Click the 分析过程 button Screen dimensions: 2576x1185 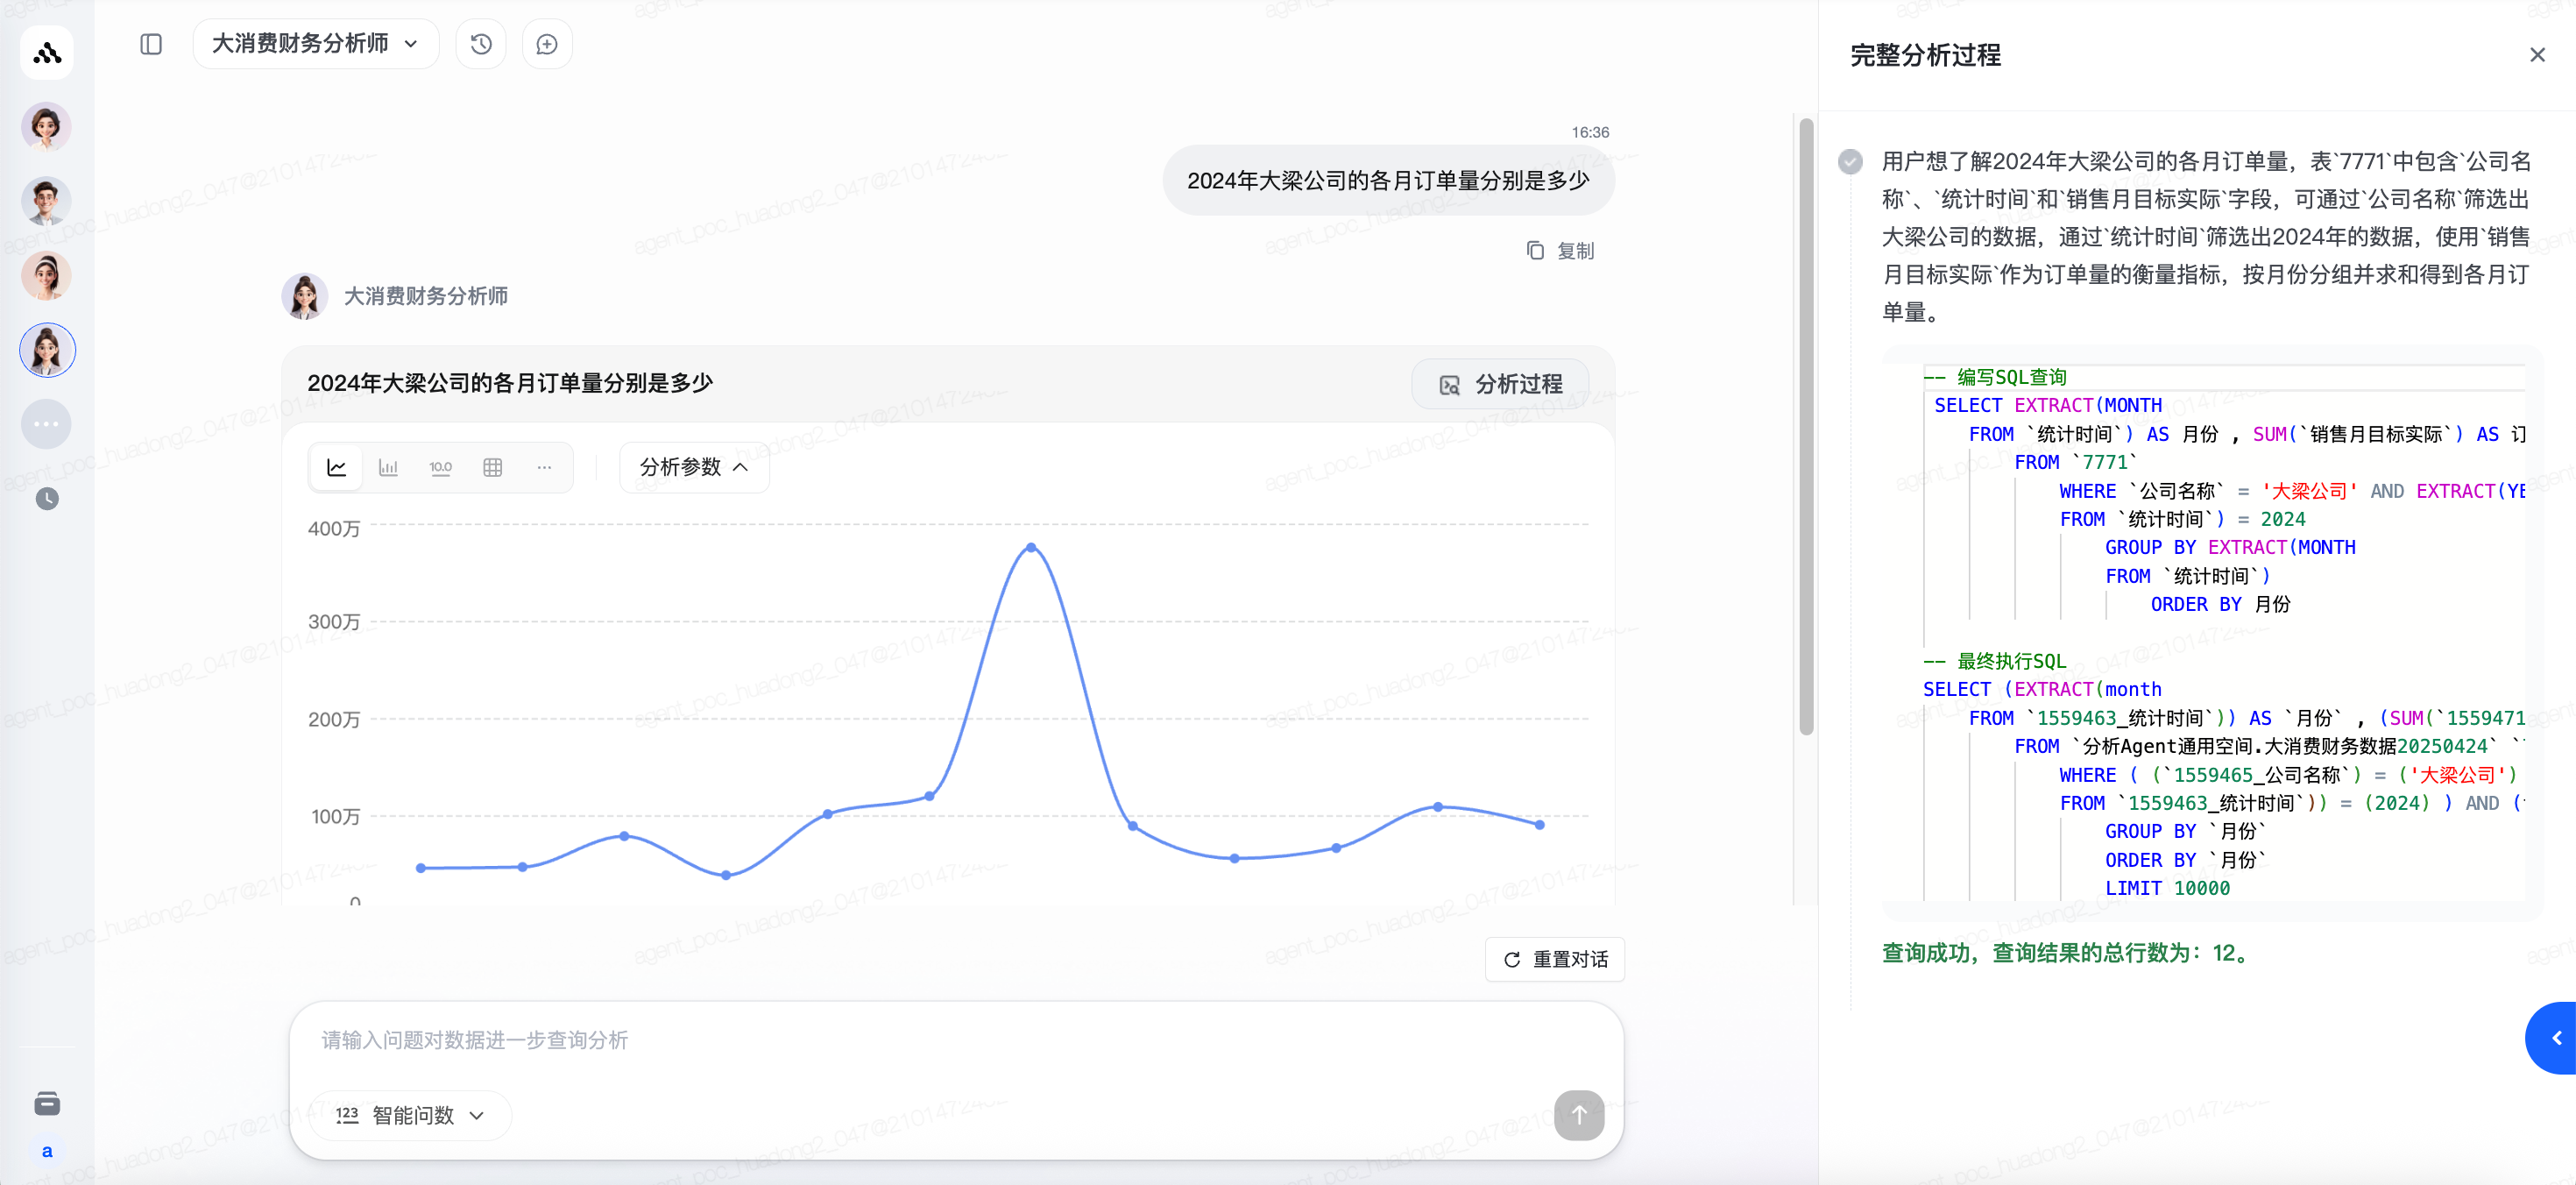[1500, 384]
